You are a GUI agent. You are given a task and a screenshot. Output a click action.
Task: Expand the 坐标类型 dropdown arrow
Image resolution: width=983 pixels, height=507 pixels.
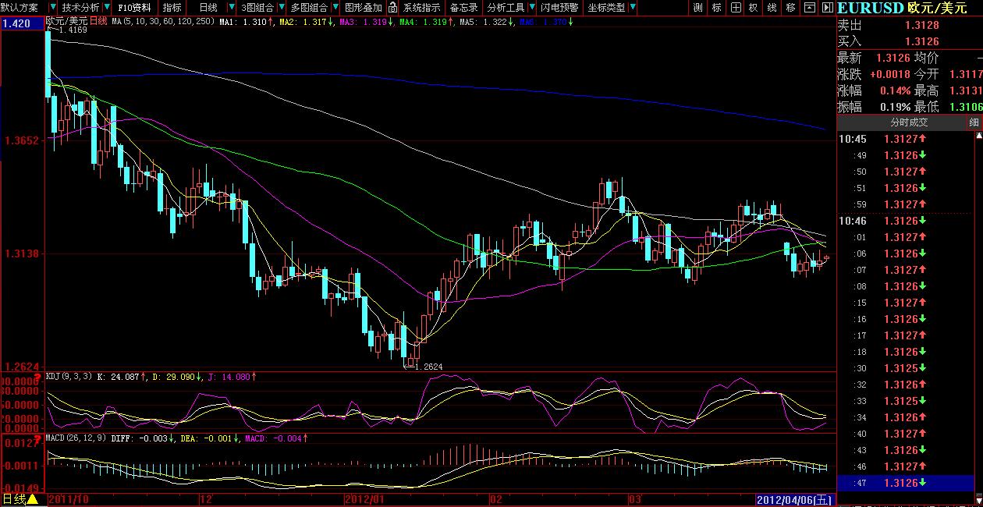point(633,7)
